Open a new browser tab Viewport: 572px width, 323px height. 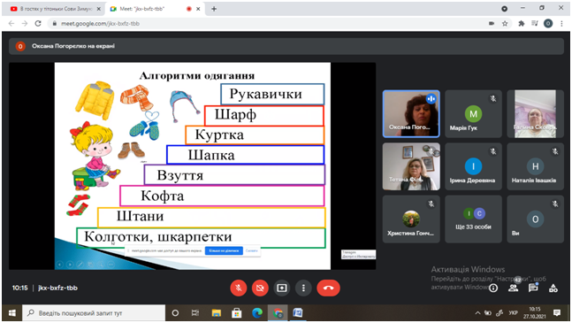(214, 9)
